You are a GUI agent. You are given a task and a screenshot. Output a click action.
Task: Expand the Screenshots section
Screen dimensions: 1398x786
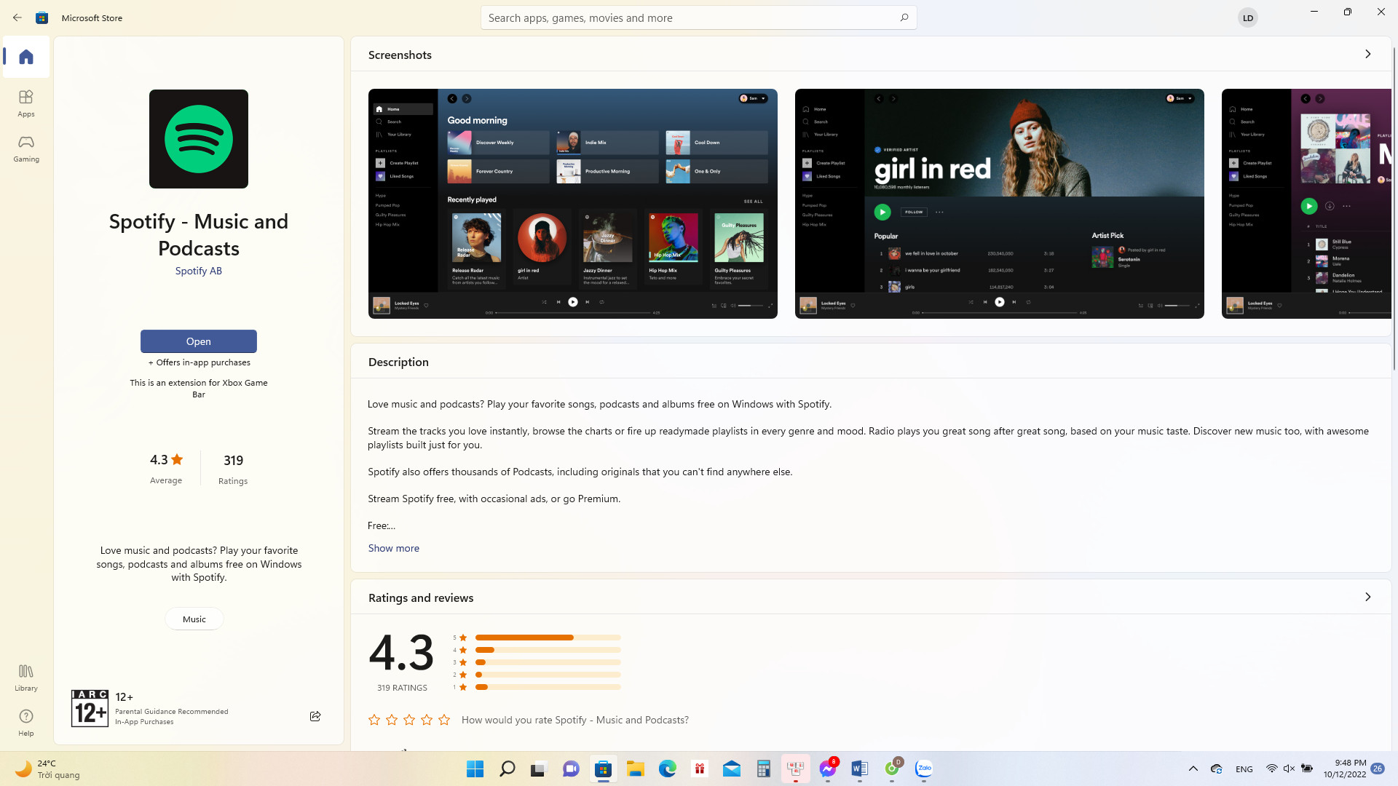pyautogui.click(x=1367, y=54)
